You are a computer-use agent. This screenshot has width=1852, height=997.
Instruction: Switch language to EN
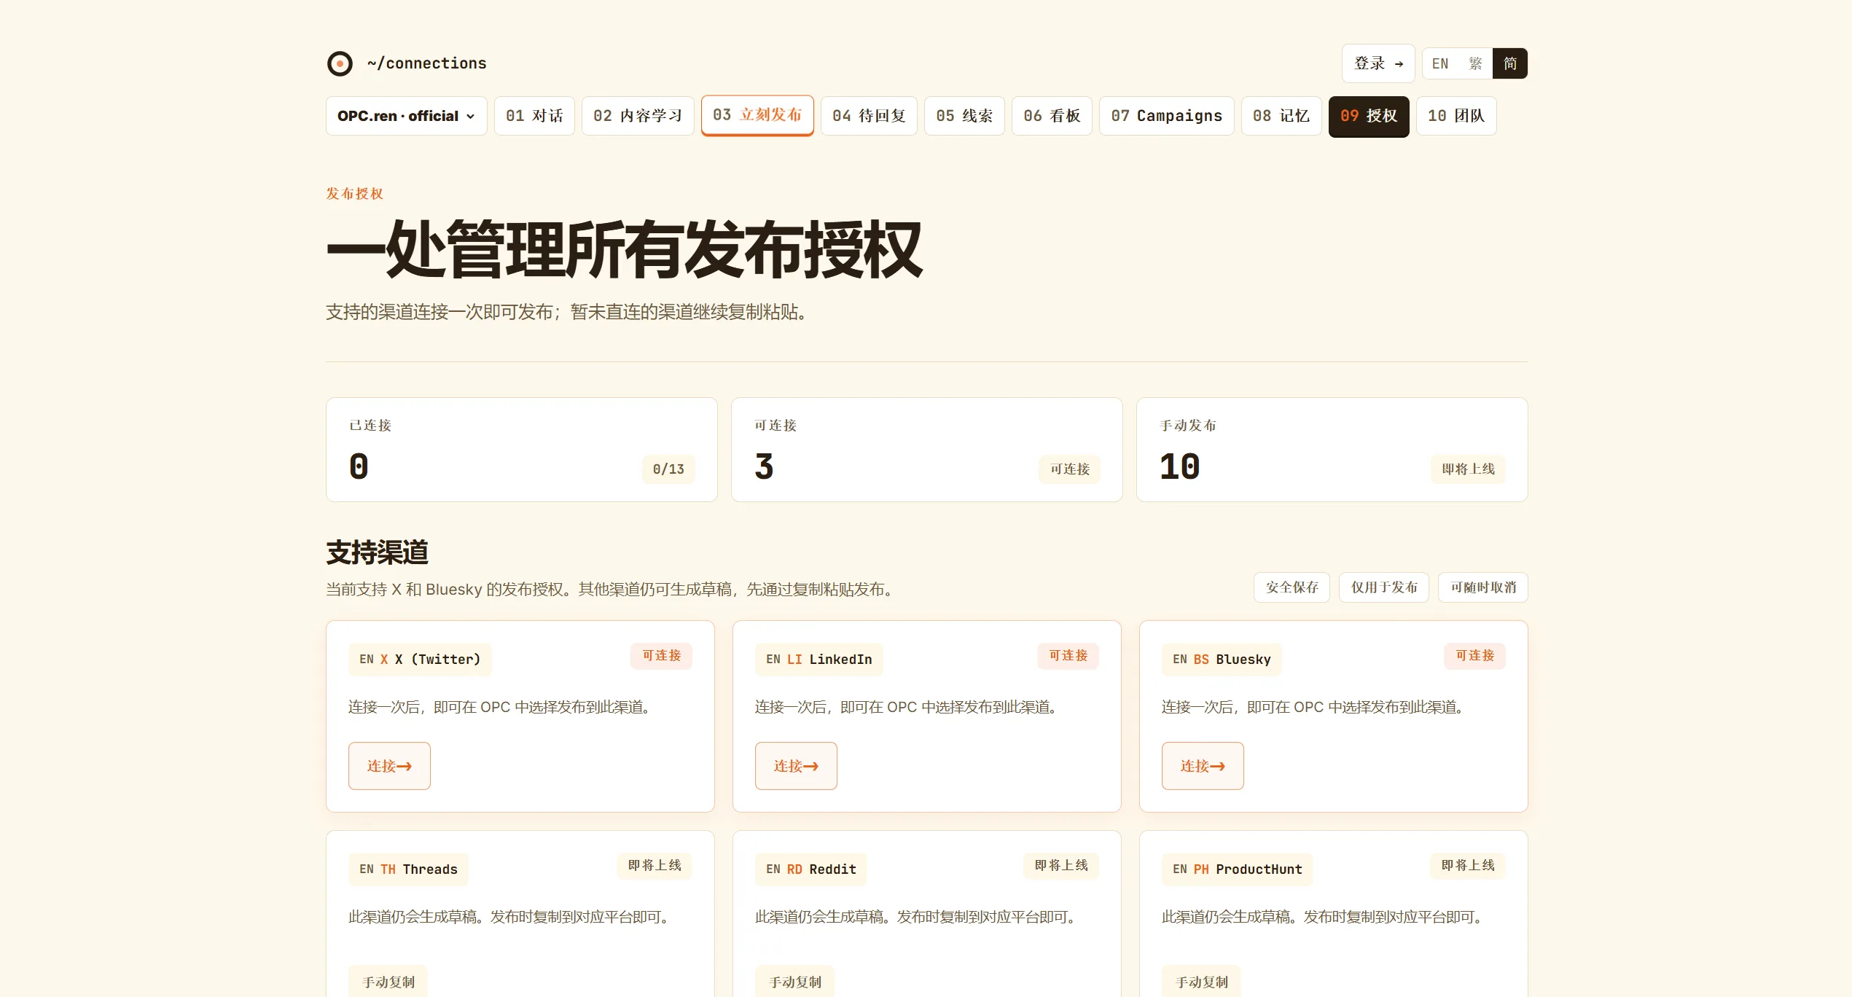[x=1439, y=63]
